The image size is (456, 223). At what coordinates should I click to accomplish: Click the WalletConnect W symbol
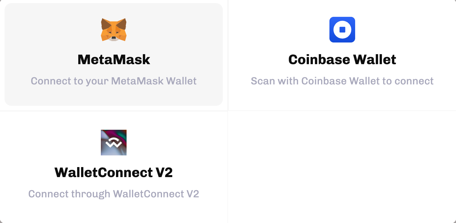113,143
